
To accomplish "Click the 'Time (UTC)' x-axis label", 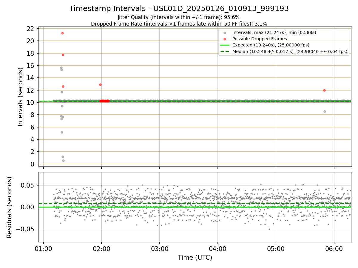I will (x=195, y=258).
